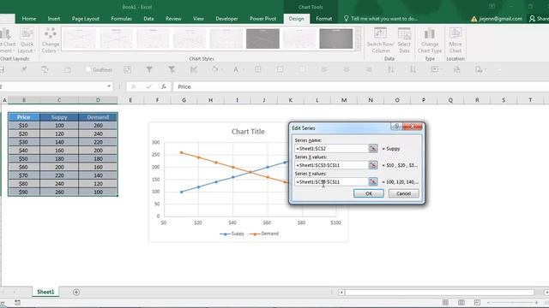
Task: Click Change Chart Type icon
Action: pyautogui.click(x=430, y=41)
